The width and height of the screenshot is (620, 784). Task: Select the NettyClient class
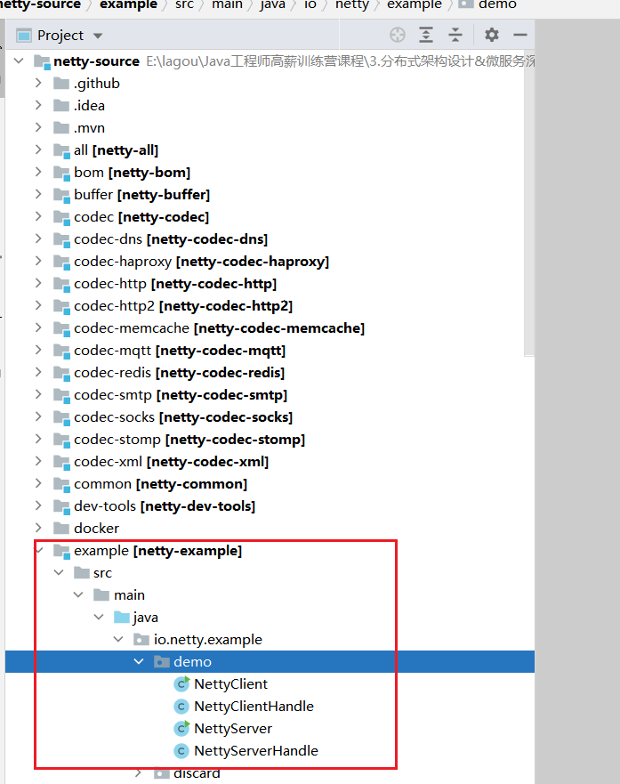coord(230,684)
